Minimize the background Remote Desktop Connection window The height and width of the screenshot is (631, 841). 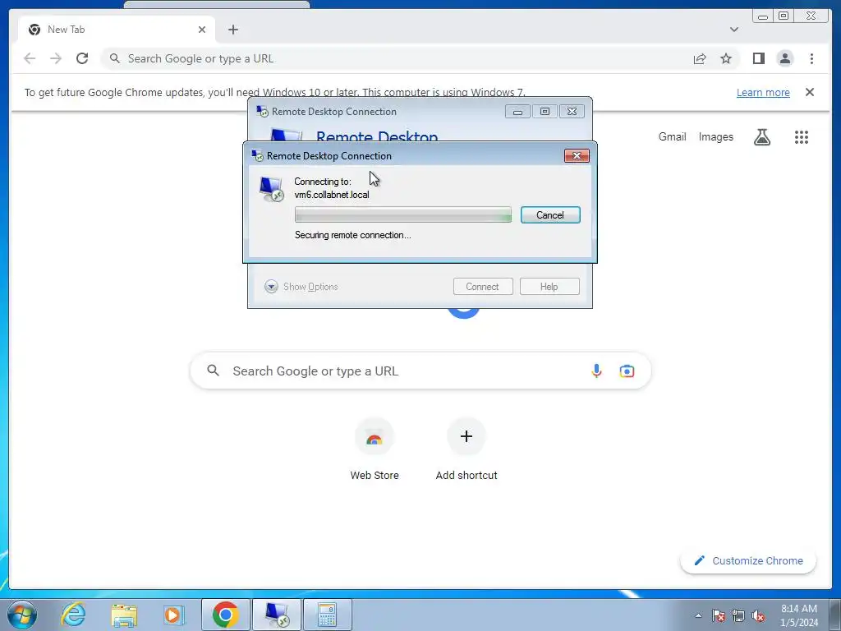(x=517, y=112)
